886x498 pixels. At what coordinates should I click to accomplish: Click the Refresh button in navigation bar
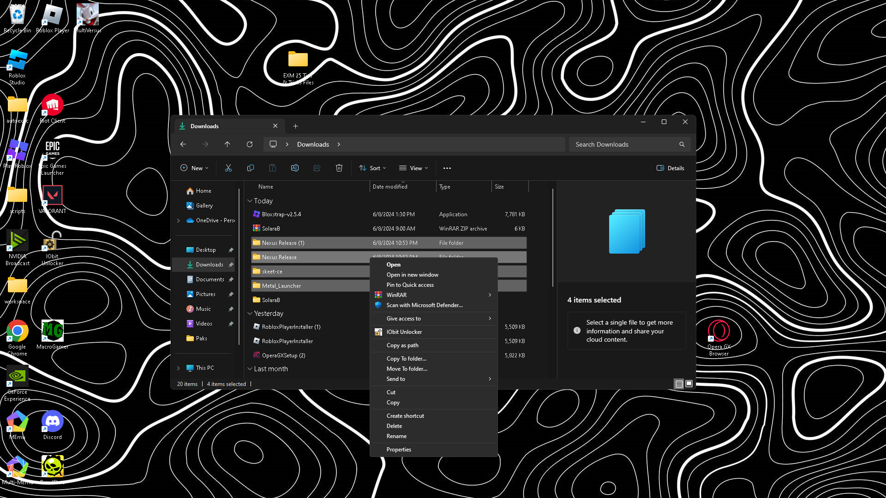[250, 144]
